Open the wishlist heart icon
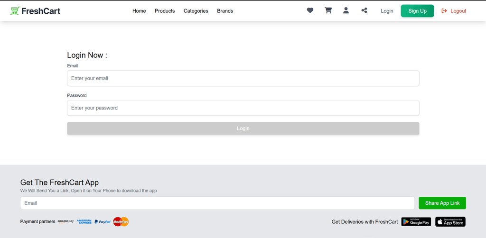This screenshot has height=238, width=486. click(x=310, y=10)
